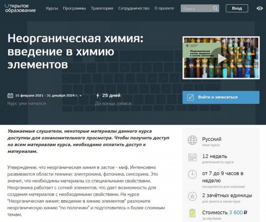Viewport: 266px width, 222px height.
Task: Click the globe language icon
Action: [x=192, y=140]
